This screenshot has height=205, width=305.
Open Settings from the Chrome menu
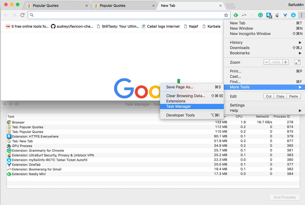(x=264, y=105)
